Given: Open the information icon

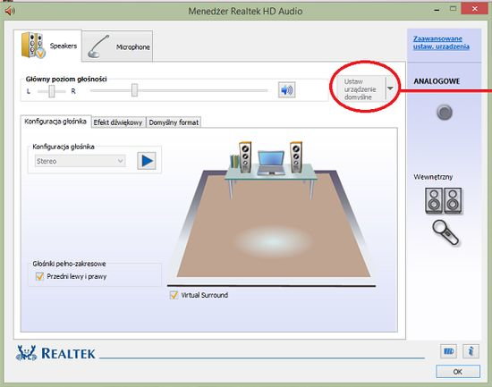Looking at the screenshot, I should pos(471,351).
